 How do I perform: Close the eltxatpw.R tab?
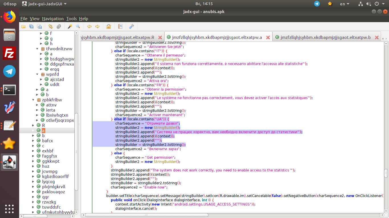160,37
